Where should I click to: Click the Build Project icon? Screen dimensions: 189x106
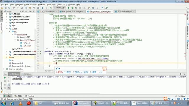coord(51,8)
